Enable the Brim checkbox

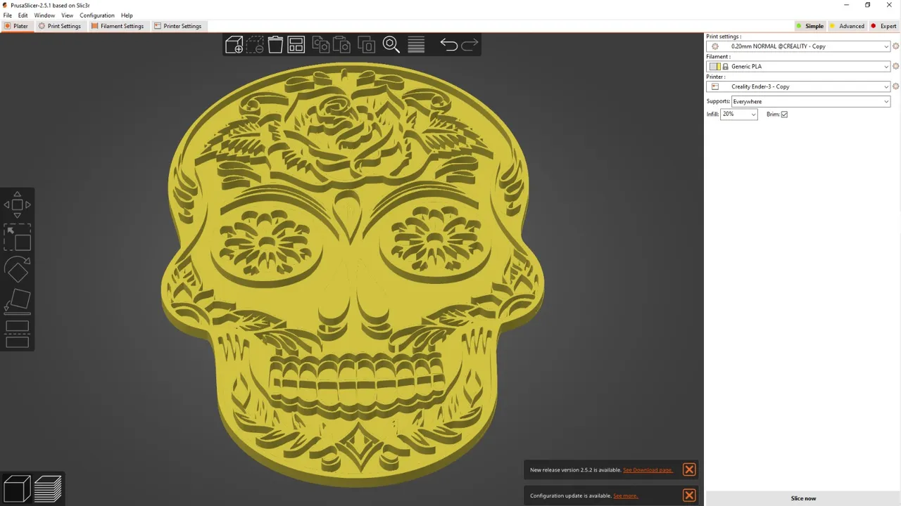click(x=785, y=114)
